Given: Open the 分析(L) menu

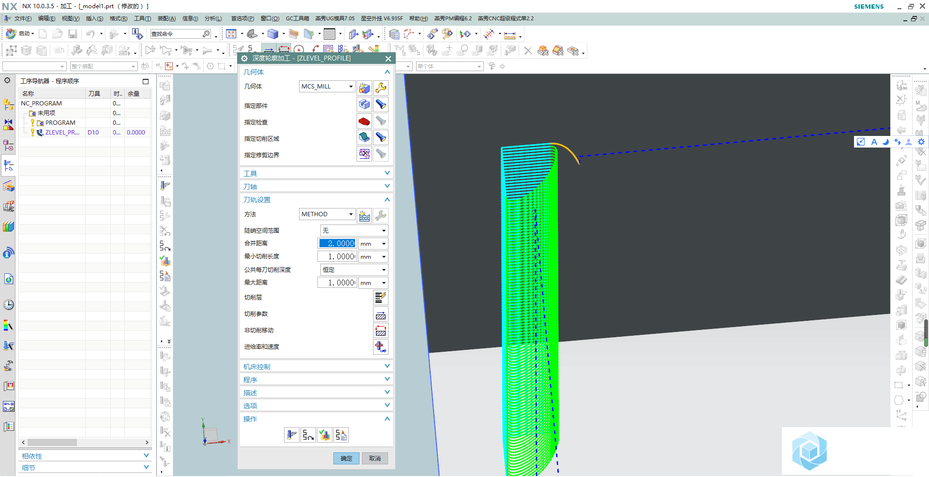Looking at the screenshot, I should [213, 18].
